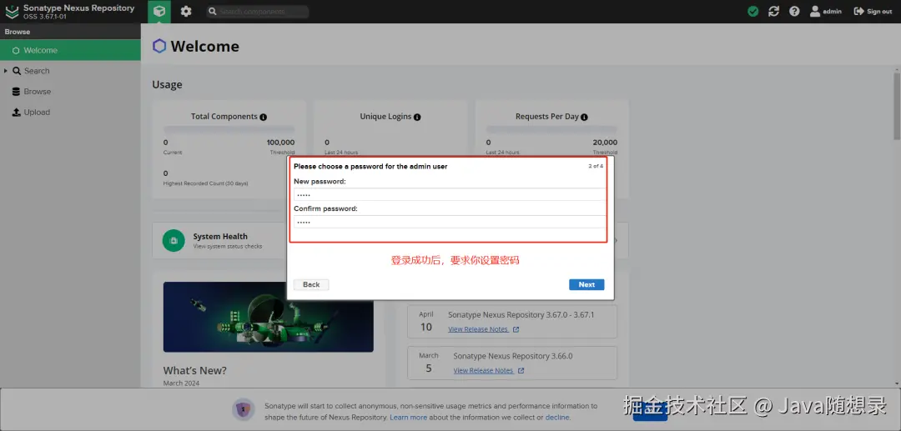Select Welcome in the sidebar
The width and height of the screenshot is (901, 431).
[70, 51]
